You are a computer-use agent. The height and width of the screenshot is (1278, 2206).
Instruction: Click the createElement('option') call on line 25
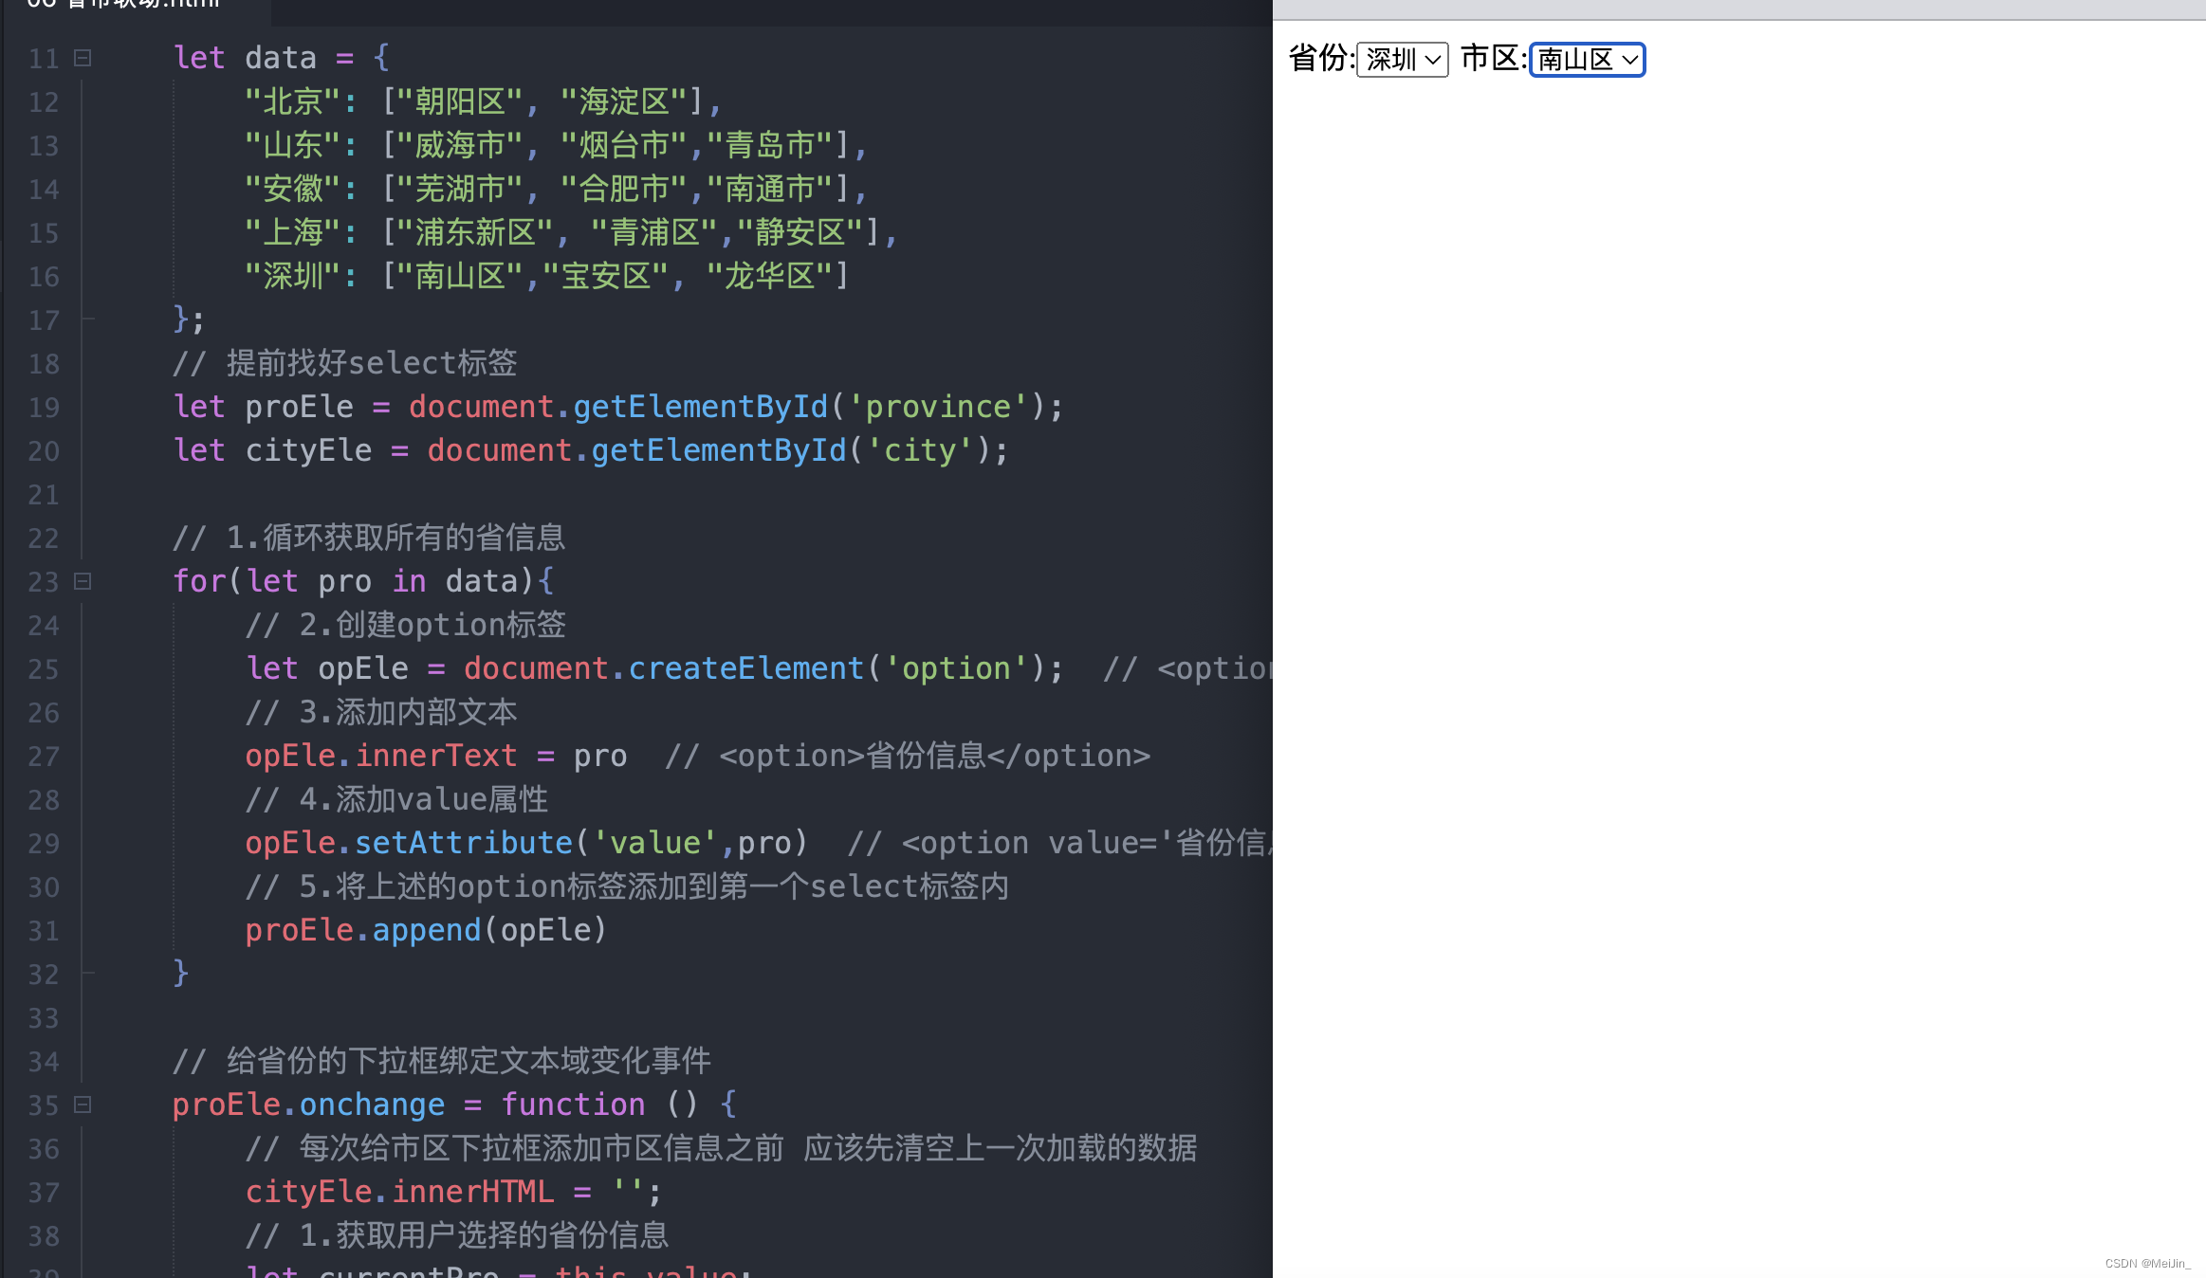836,668
